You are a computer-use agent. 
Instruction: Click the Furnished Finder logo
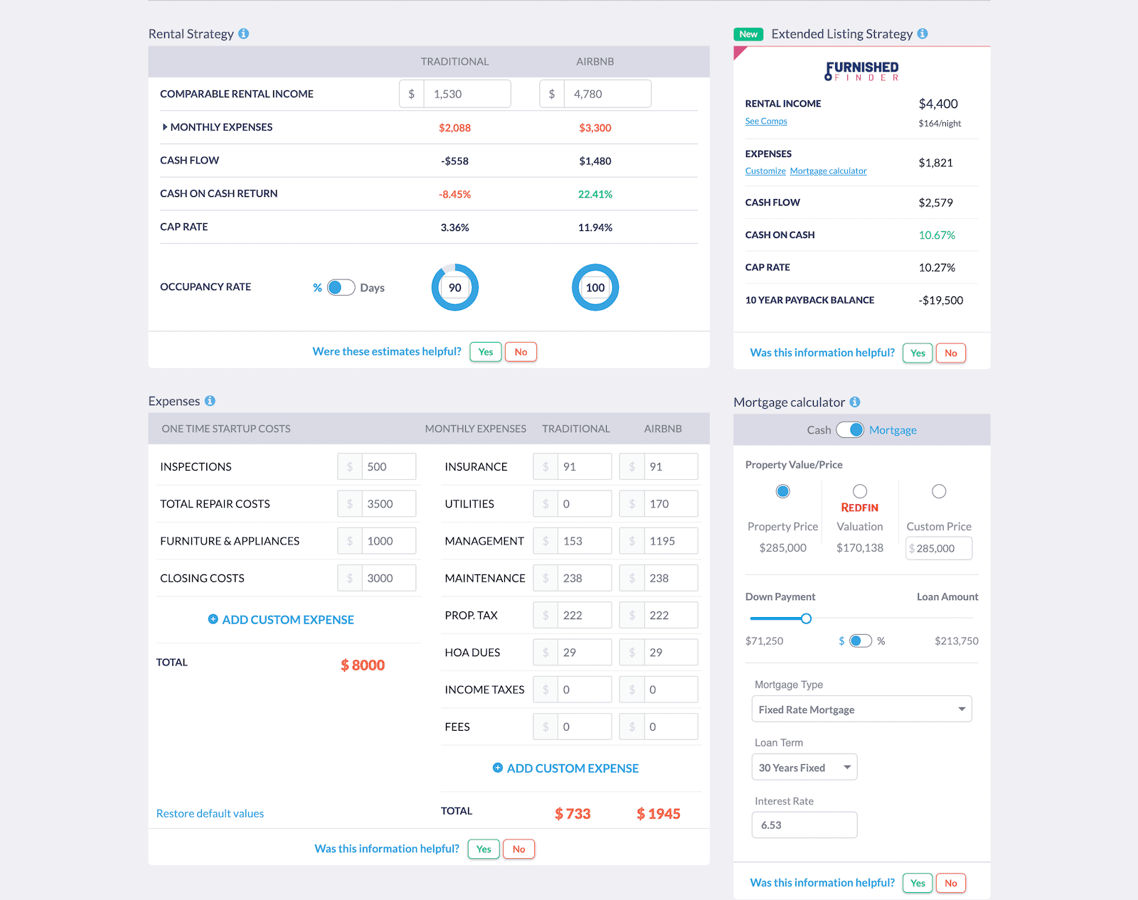pyautogui.click(x=861, y=71)
